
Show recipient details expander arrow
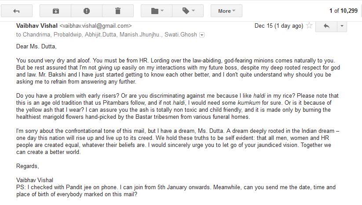[202, 34]
